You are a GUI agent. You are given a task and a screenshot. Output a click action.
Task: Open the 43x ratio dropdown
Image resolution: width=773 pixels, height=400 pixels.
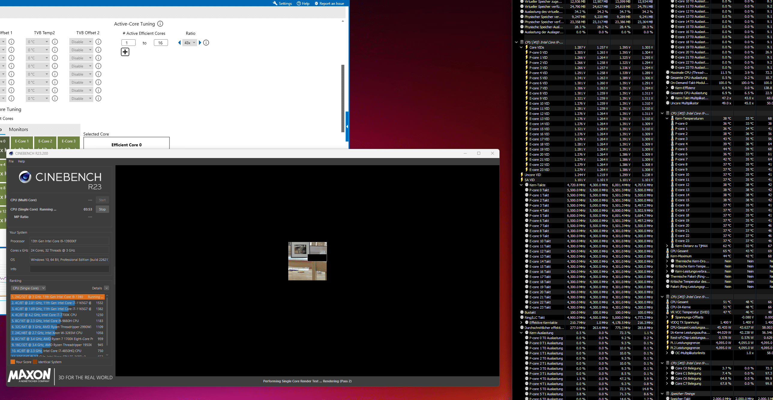tap(190, 43)
